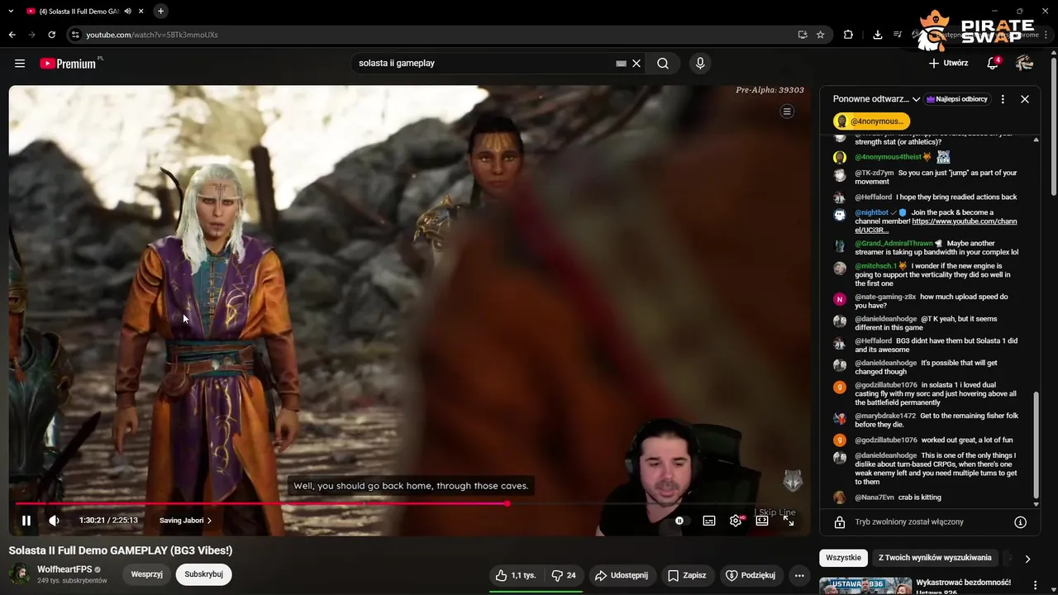Open WolfheartFPS channel avatar
This screenshot has height=595, width=1058.
[20, 574]
